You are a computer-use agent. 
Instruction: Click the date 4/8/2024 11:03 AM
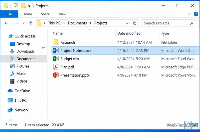click(134, 67)
